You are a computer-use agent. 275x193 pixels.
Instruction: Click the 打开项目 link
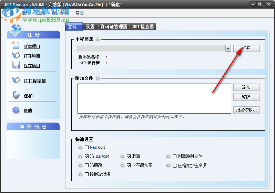point(32,56)
